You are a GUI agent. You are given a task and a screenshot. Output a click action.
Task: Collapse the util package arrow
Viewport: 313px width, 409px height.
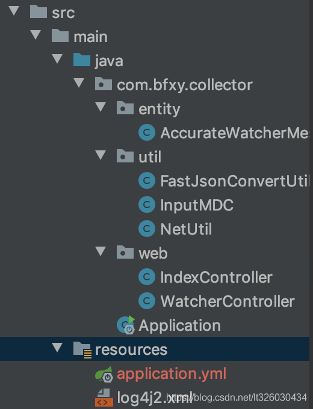101,155
